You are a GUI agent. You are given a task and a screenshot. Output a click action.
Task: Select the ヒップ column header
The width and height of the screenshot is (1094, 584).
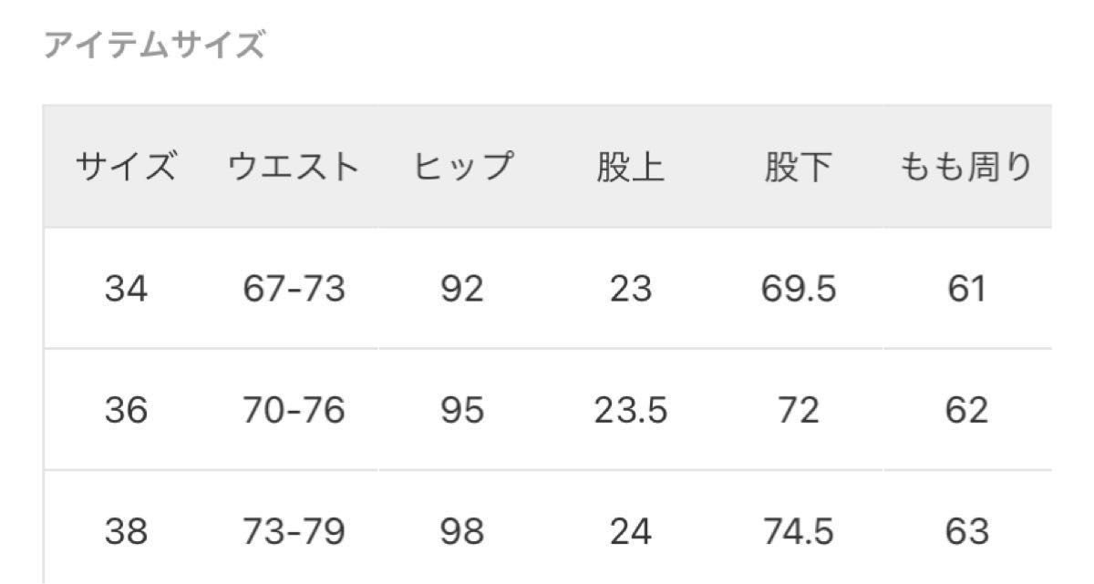coord(462,168)
